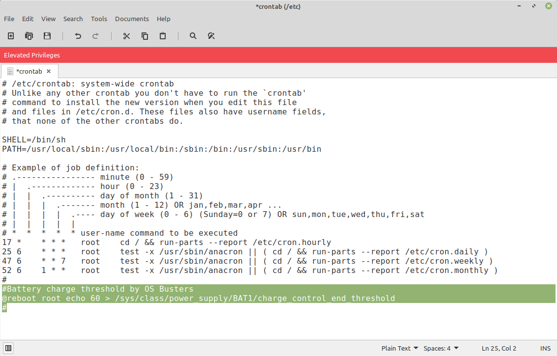Click the 'minute (0 - 59)' comment line
This screenshot has height=356, width=557.
88,177
